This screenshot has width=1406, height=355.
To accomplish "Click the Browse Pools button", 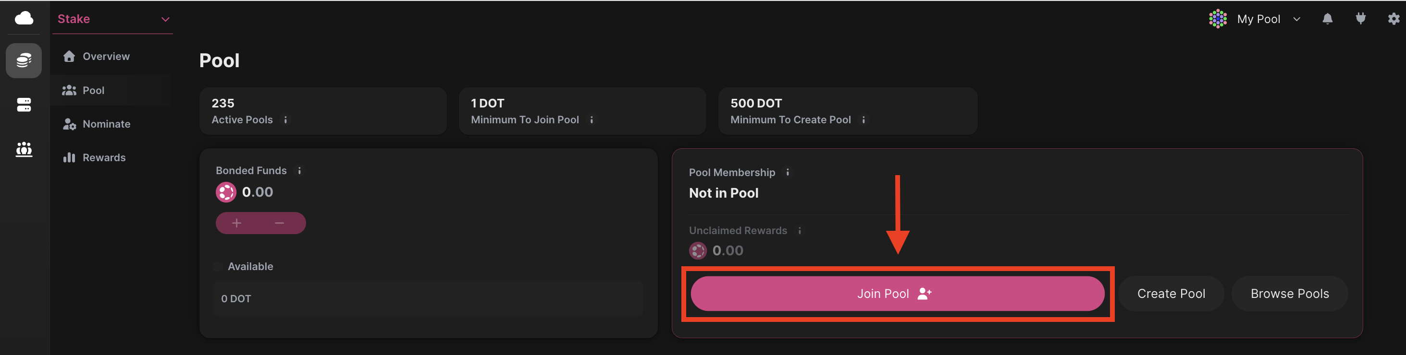I will tap(1289, 294).
